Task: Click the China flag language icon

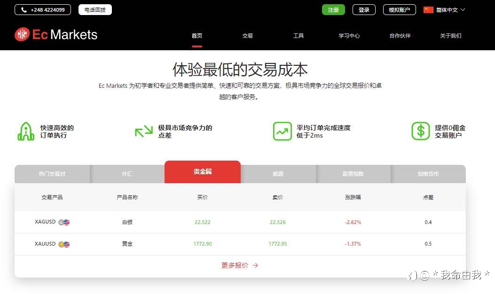Action: [x=428, y=10]
